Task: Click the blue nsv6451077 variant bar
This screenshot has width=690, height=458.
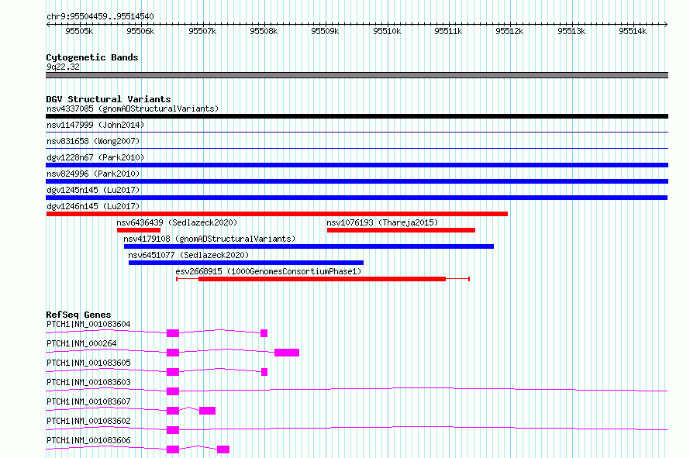Action: tap(246, 263)
